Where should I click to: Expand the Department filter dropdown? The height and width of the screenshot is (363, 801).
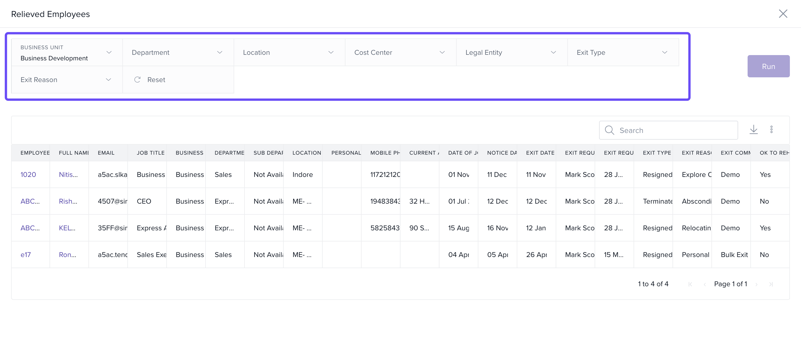click(178, 53)
